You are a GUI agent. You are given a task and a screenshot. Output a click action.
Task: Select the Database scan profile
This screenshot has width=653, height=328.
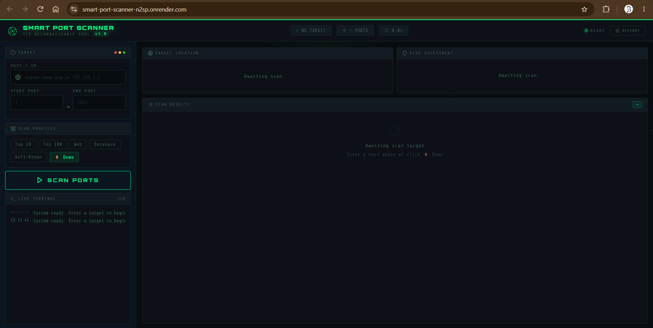105,144
